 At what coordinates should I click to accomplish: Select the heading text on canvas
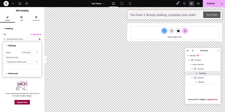[x=163, y=15]
